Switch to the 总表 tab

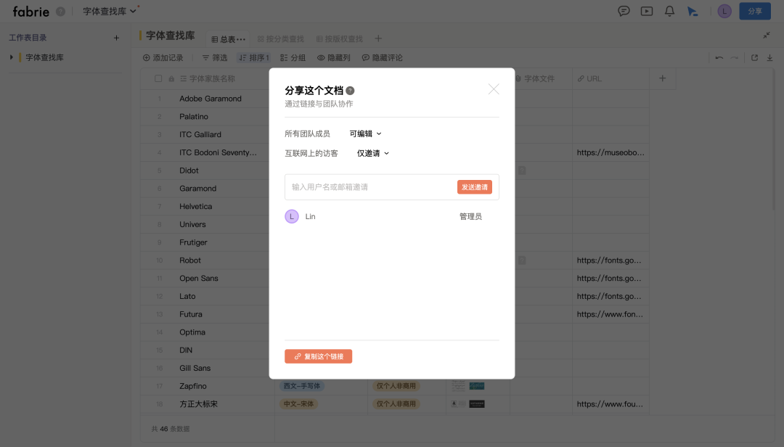pos(228,39)
